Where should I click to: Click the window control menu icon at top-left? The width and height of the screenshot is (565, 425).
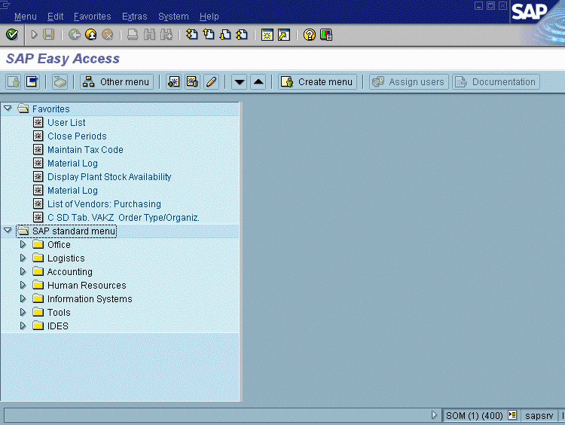coord(5,5)
